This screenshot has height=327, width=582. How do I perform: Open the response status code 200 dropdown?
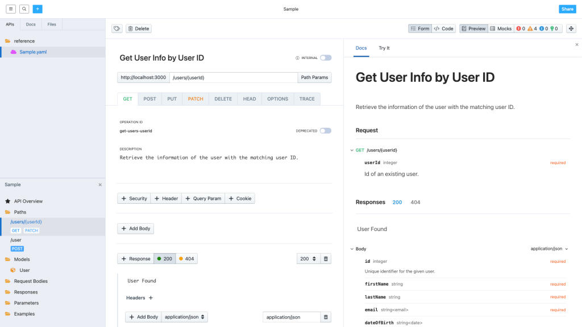[x=308, y=259]
